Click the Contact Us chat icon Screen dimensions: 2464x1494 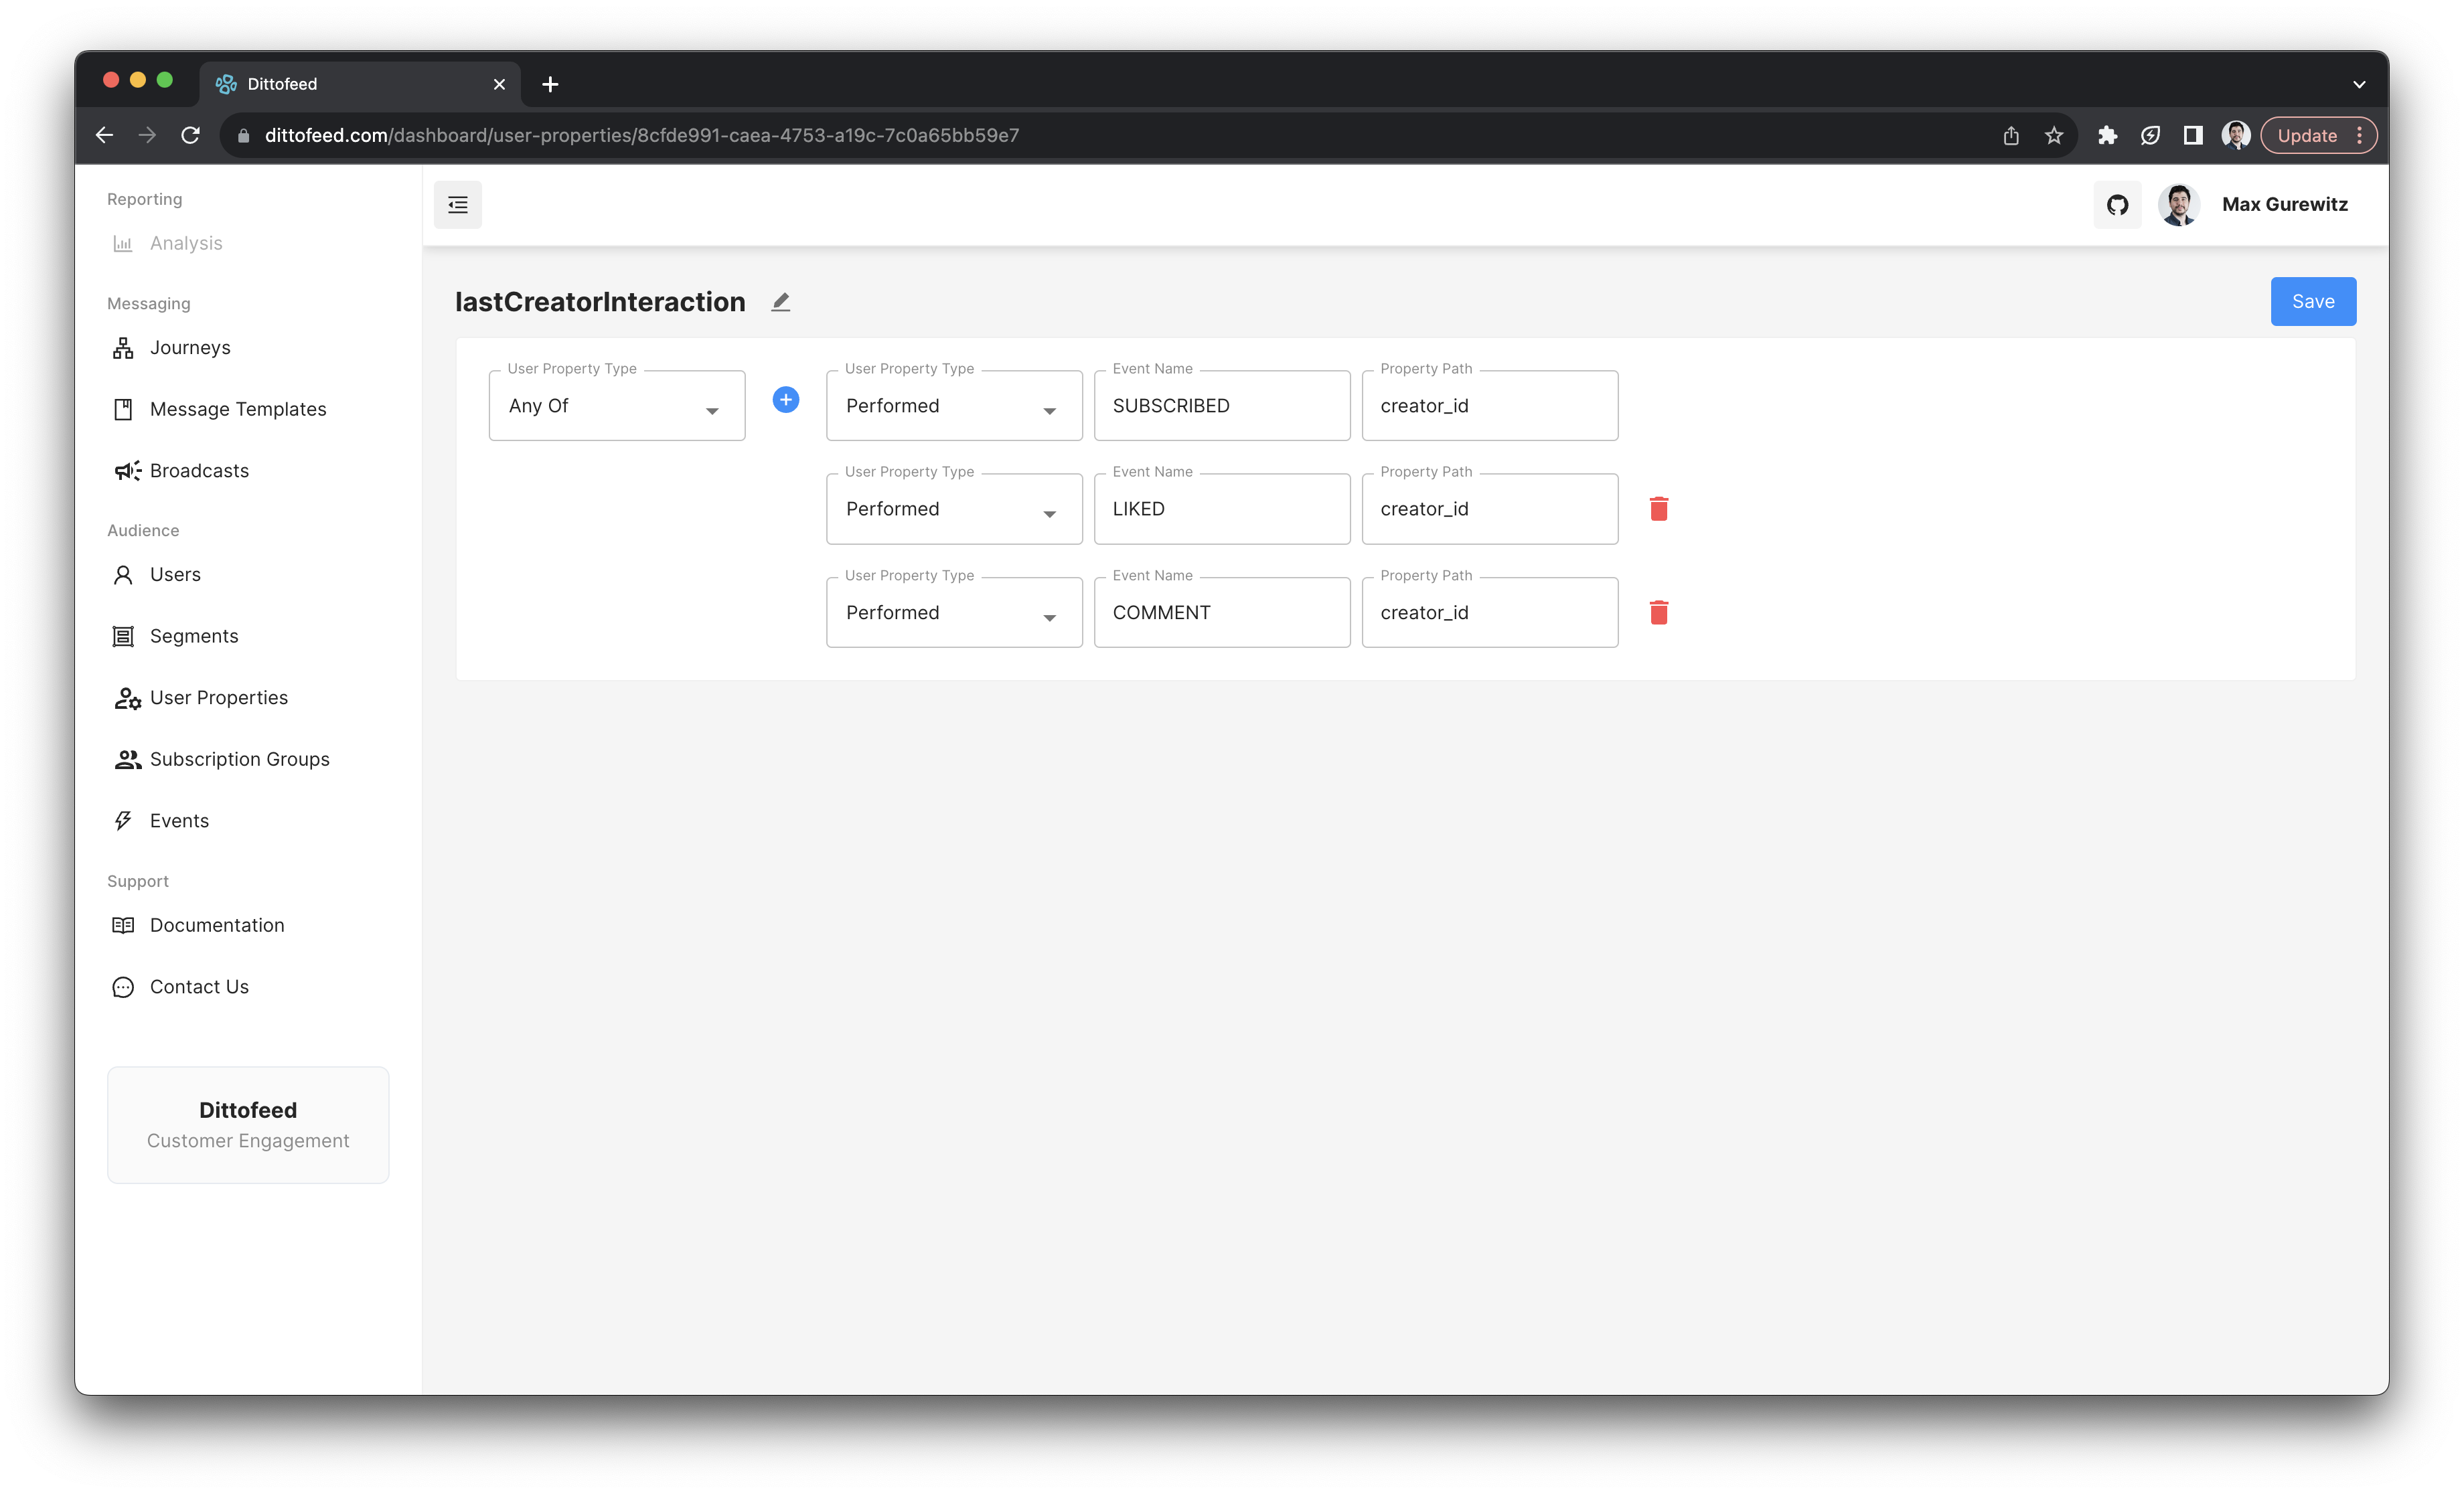[x=123, y=987]
